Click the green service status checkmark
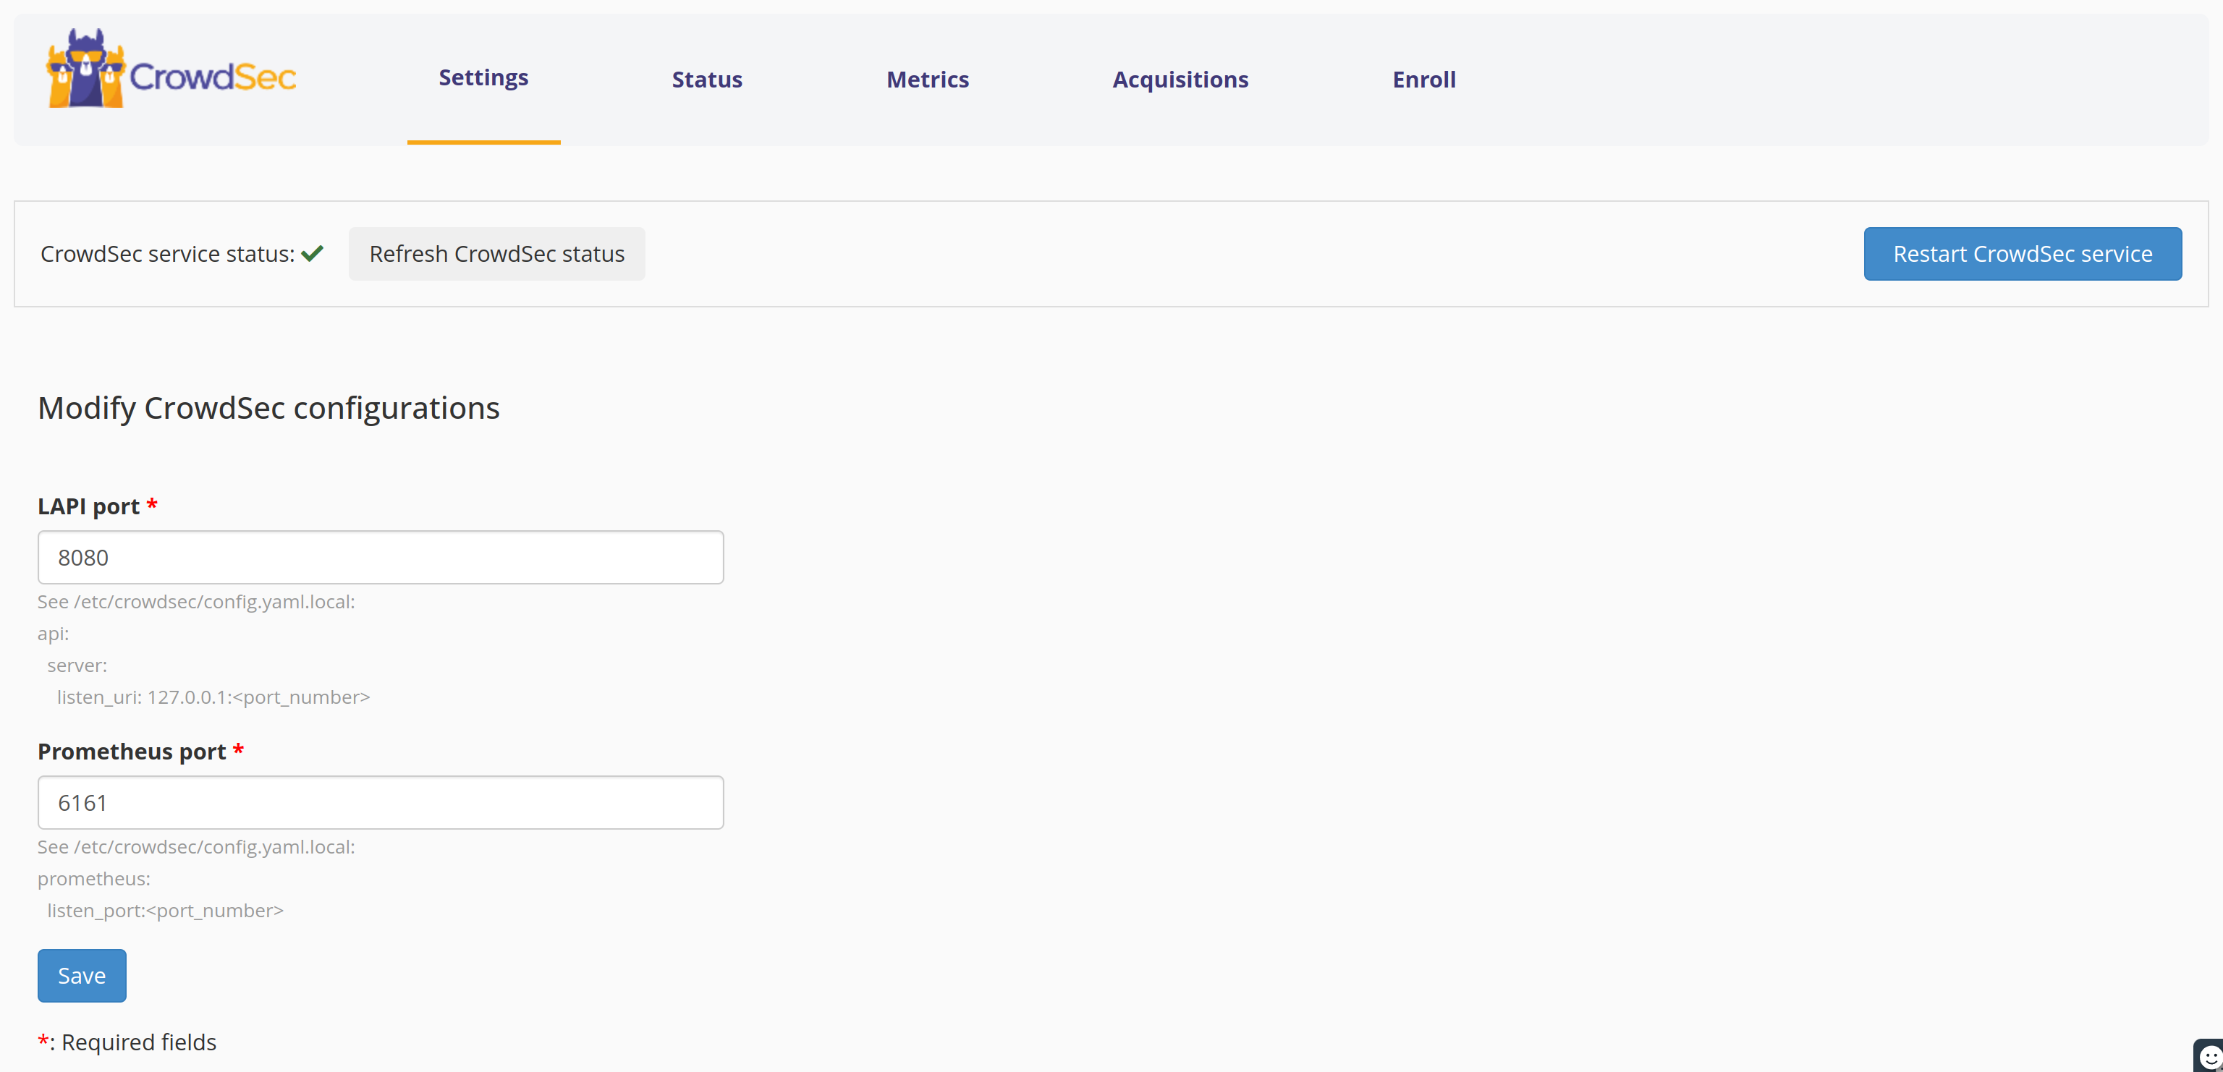 click(x=313, y=254)
